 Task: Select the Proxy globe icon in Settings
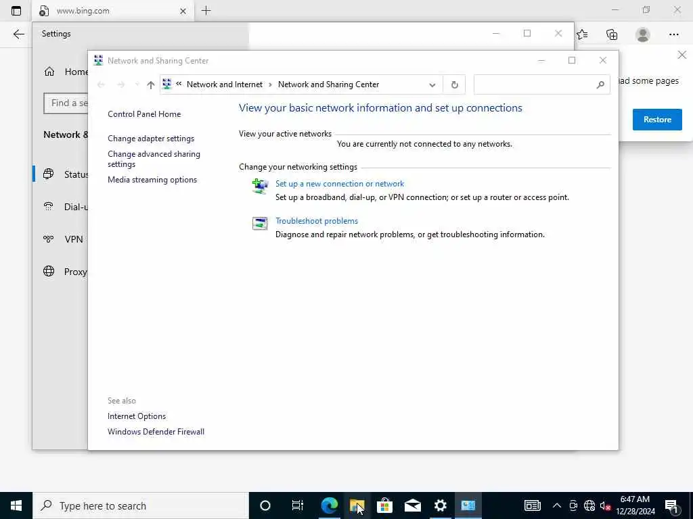pos(49,271)
